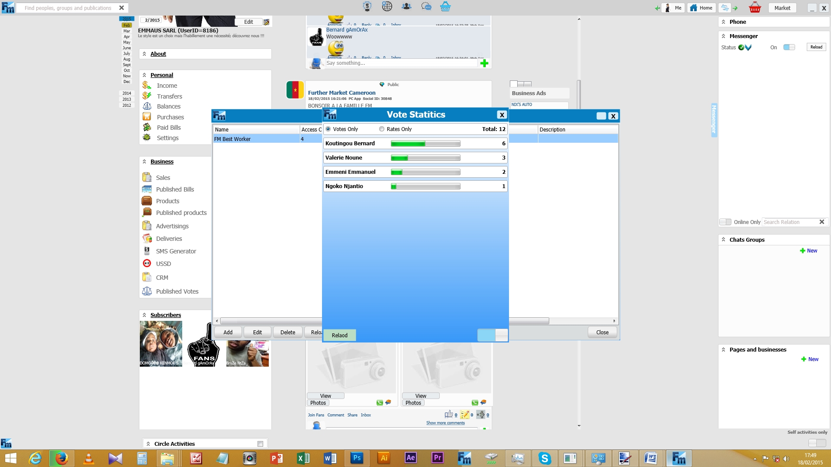Expand the Phone panel
831x467 pixels.
tap(723, 22)
